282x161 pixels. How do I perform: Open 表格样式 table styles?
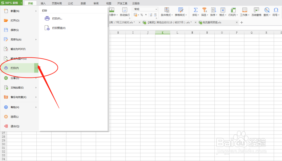[x=181, y=12]
